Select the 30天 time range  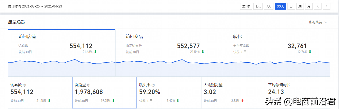[280, 6]
